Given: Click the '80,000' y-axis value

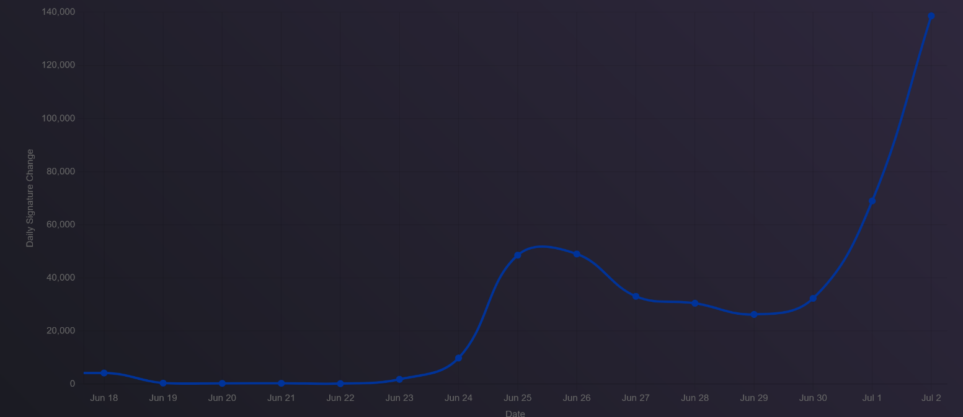Looking at the screenshot, I should tap(61, 172).
